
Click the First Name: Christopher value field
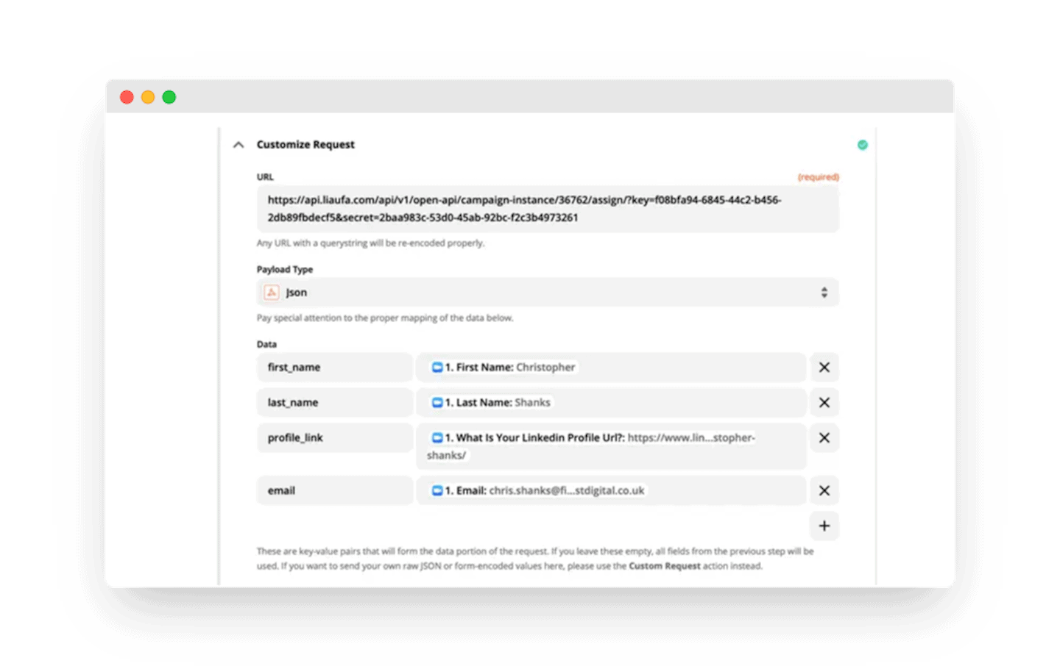coord(611,368)
